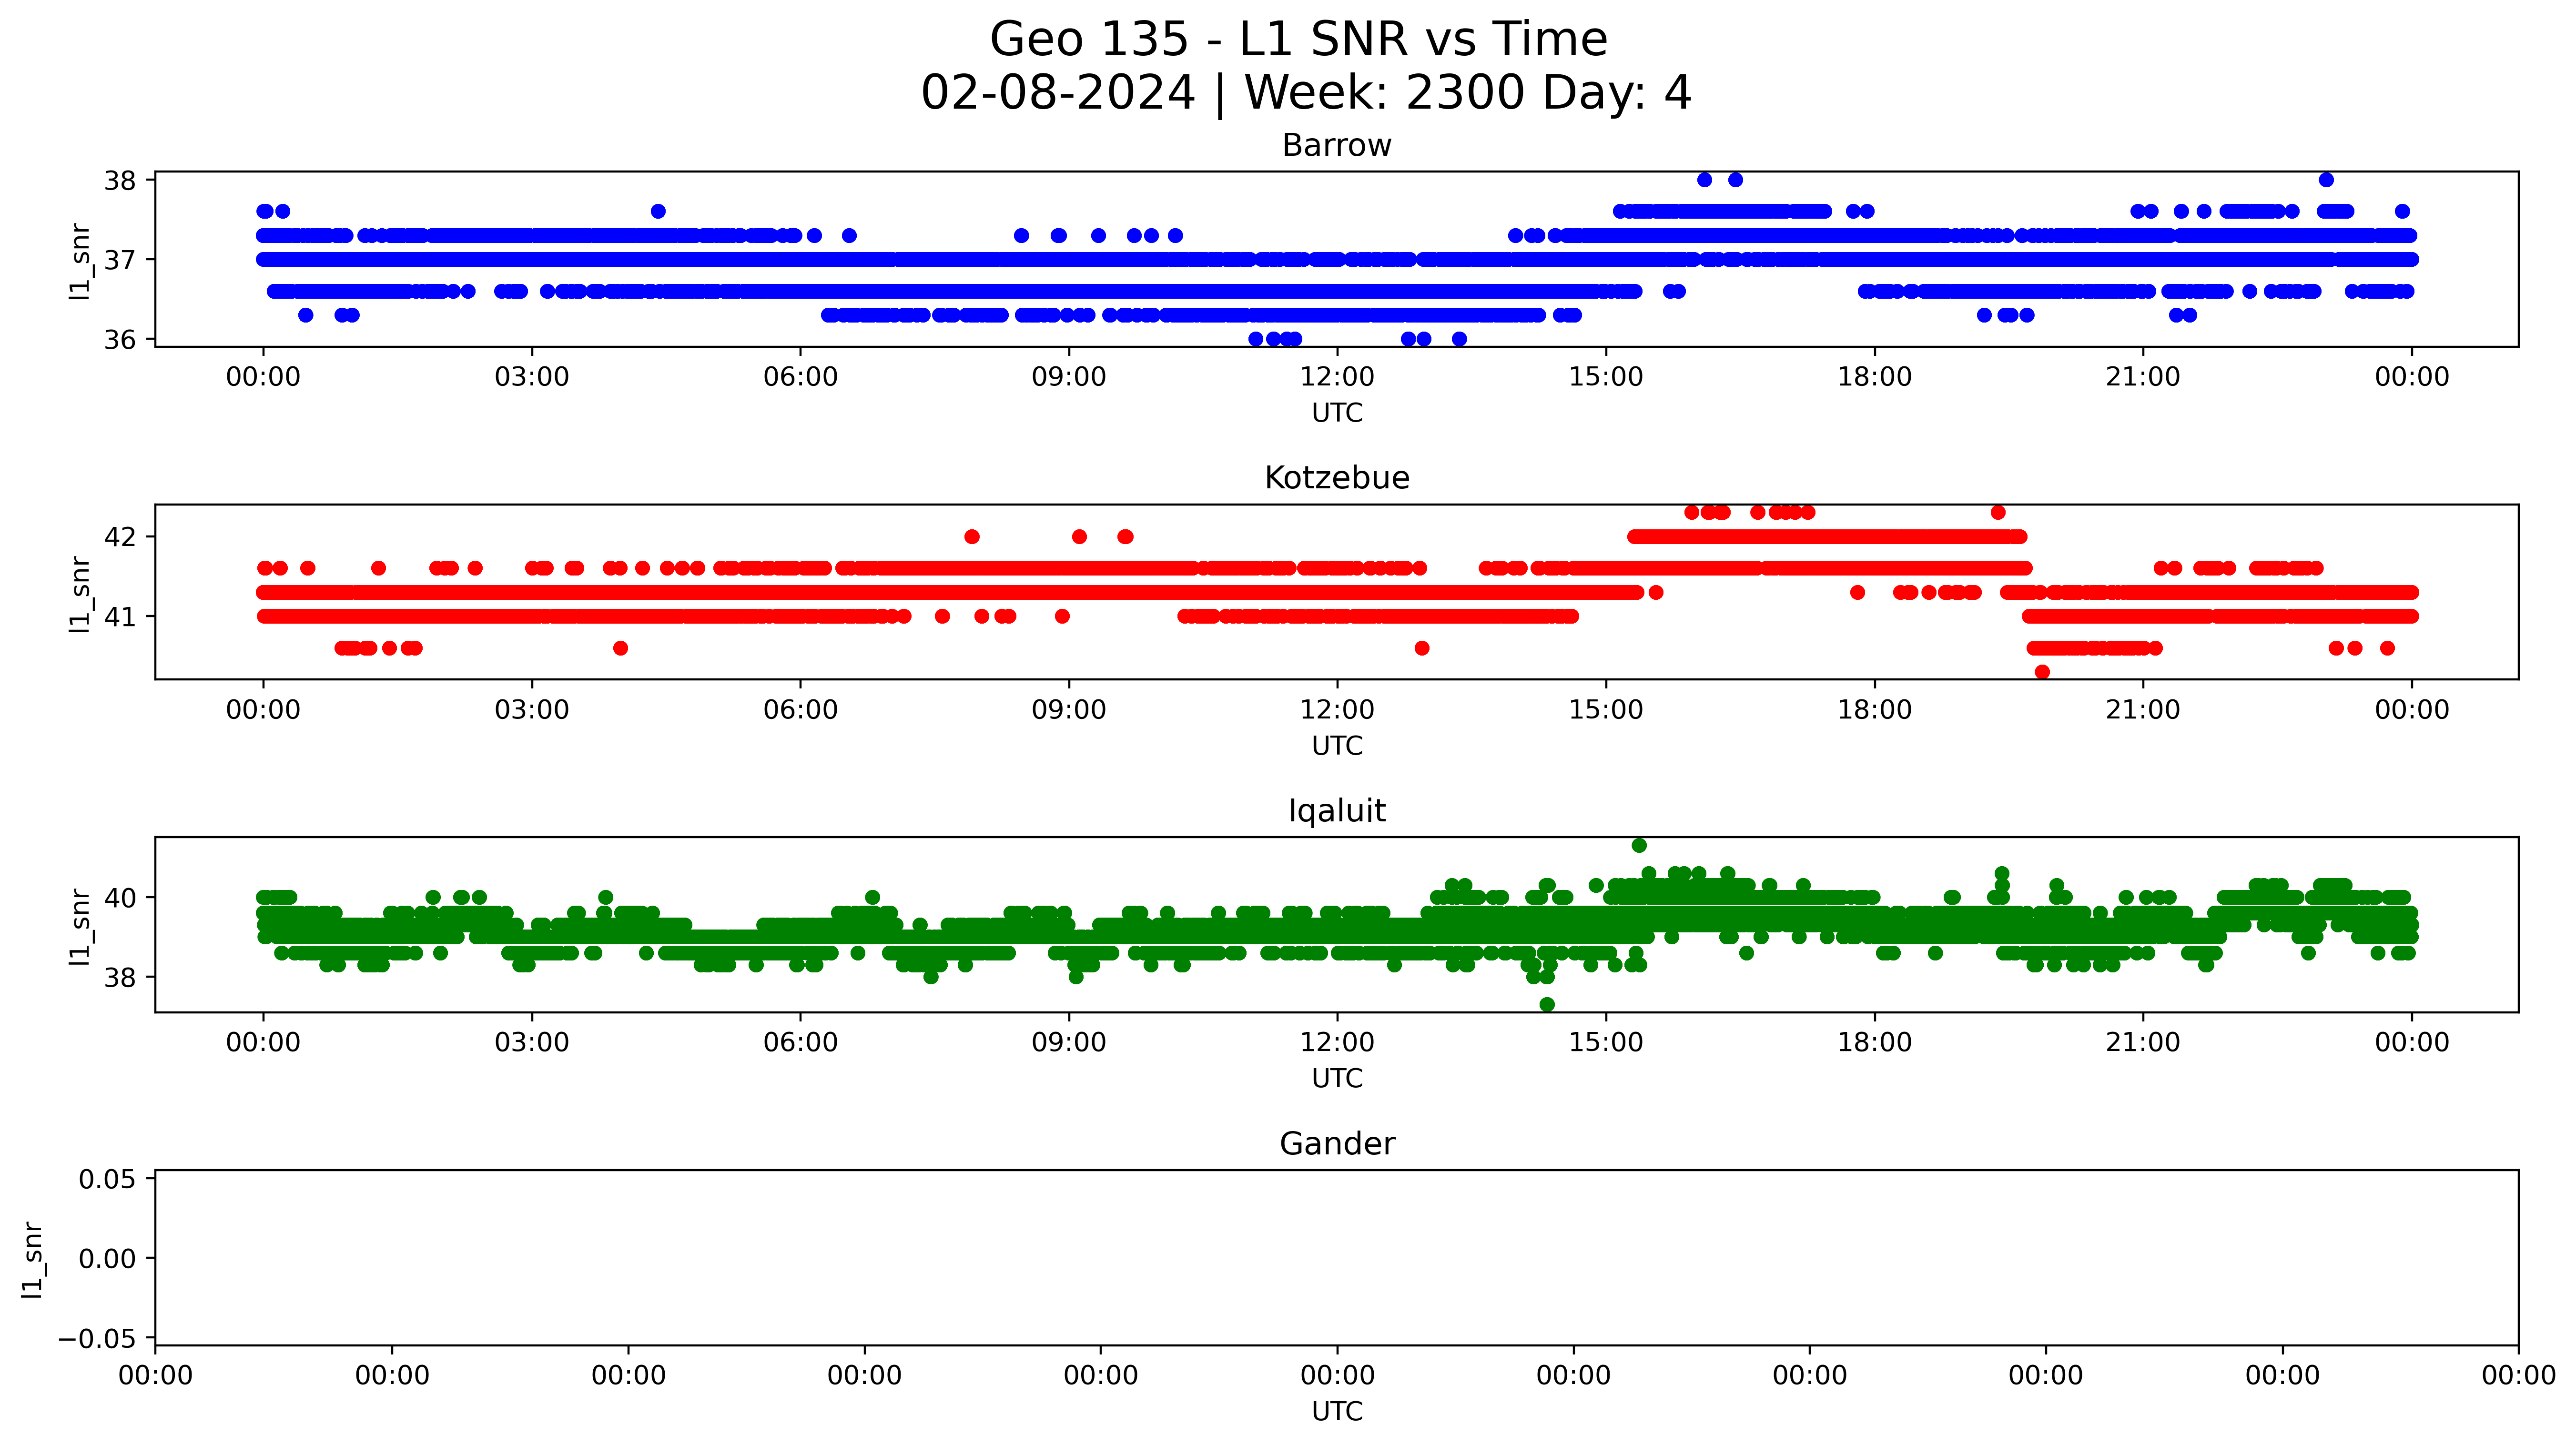Click the "UTC" axis label under Gander plot

point(1337,1412)
